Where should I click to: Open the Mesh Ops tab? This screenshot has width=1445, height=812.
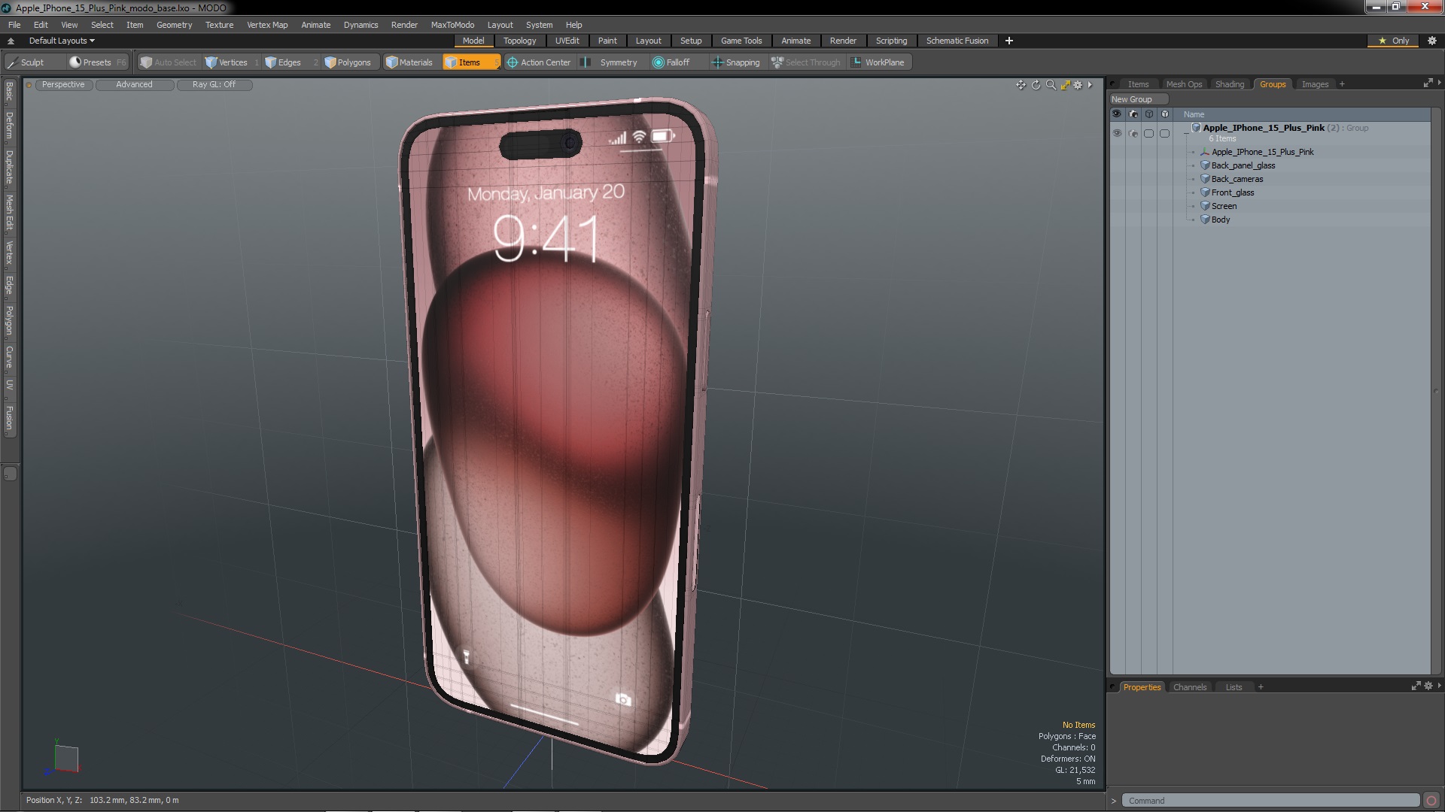point(1183,84)
